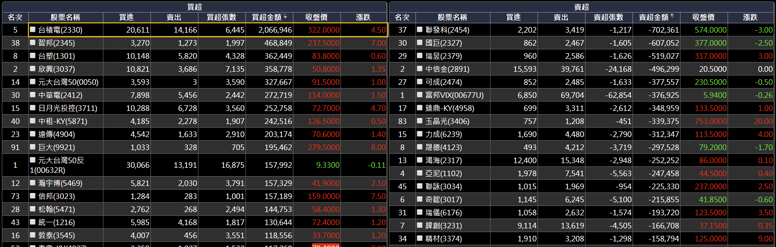The image size is (776, 247).
Task: Tick the checkbox beside 元大台灣50(0050)
Action: (33, 82)
